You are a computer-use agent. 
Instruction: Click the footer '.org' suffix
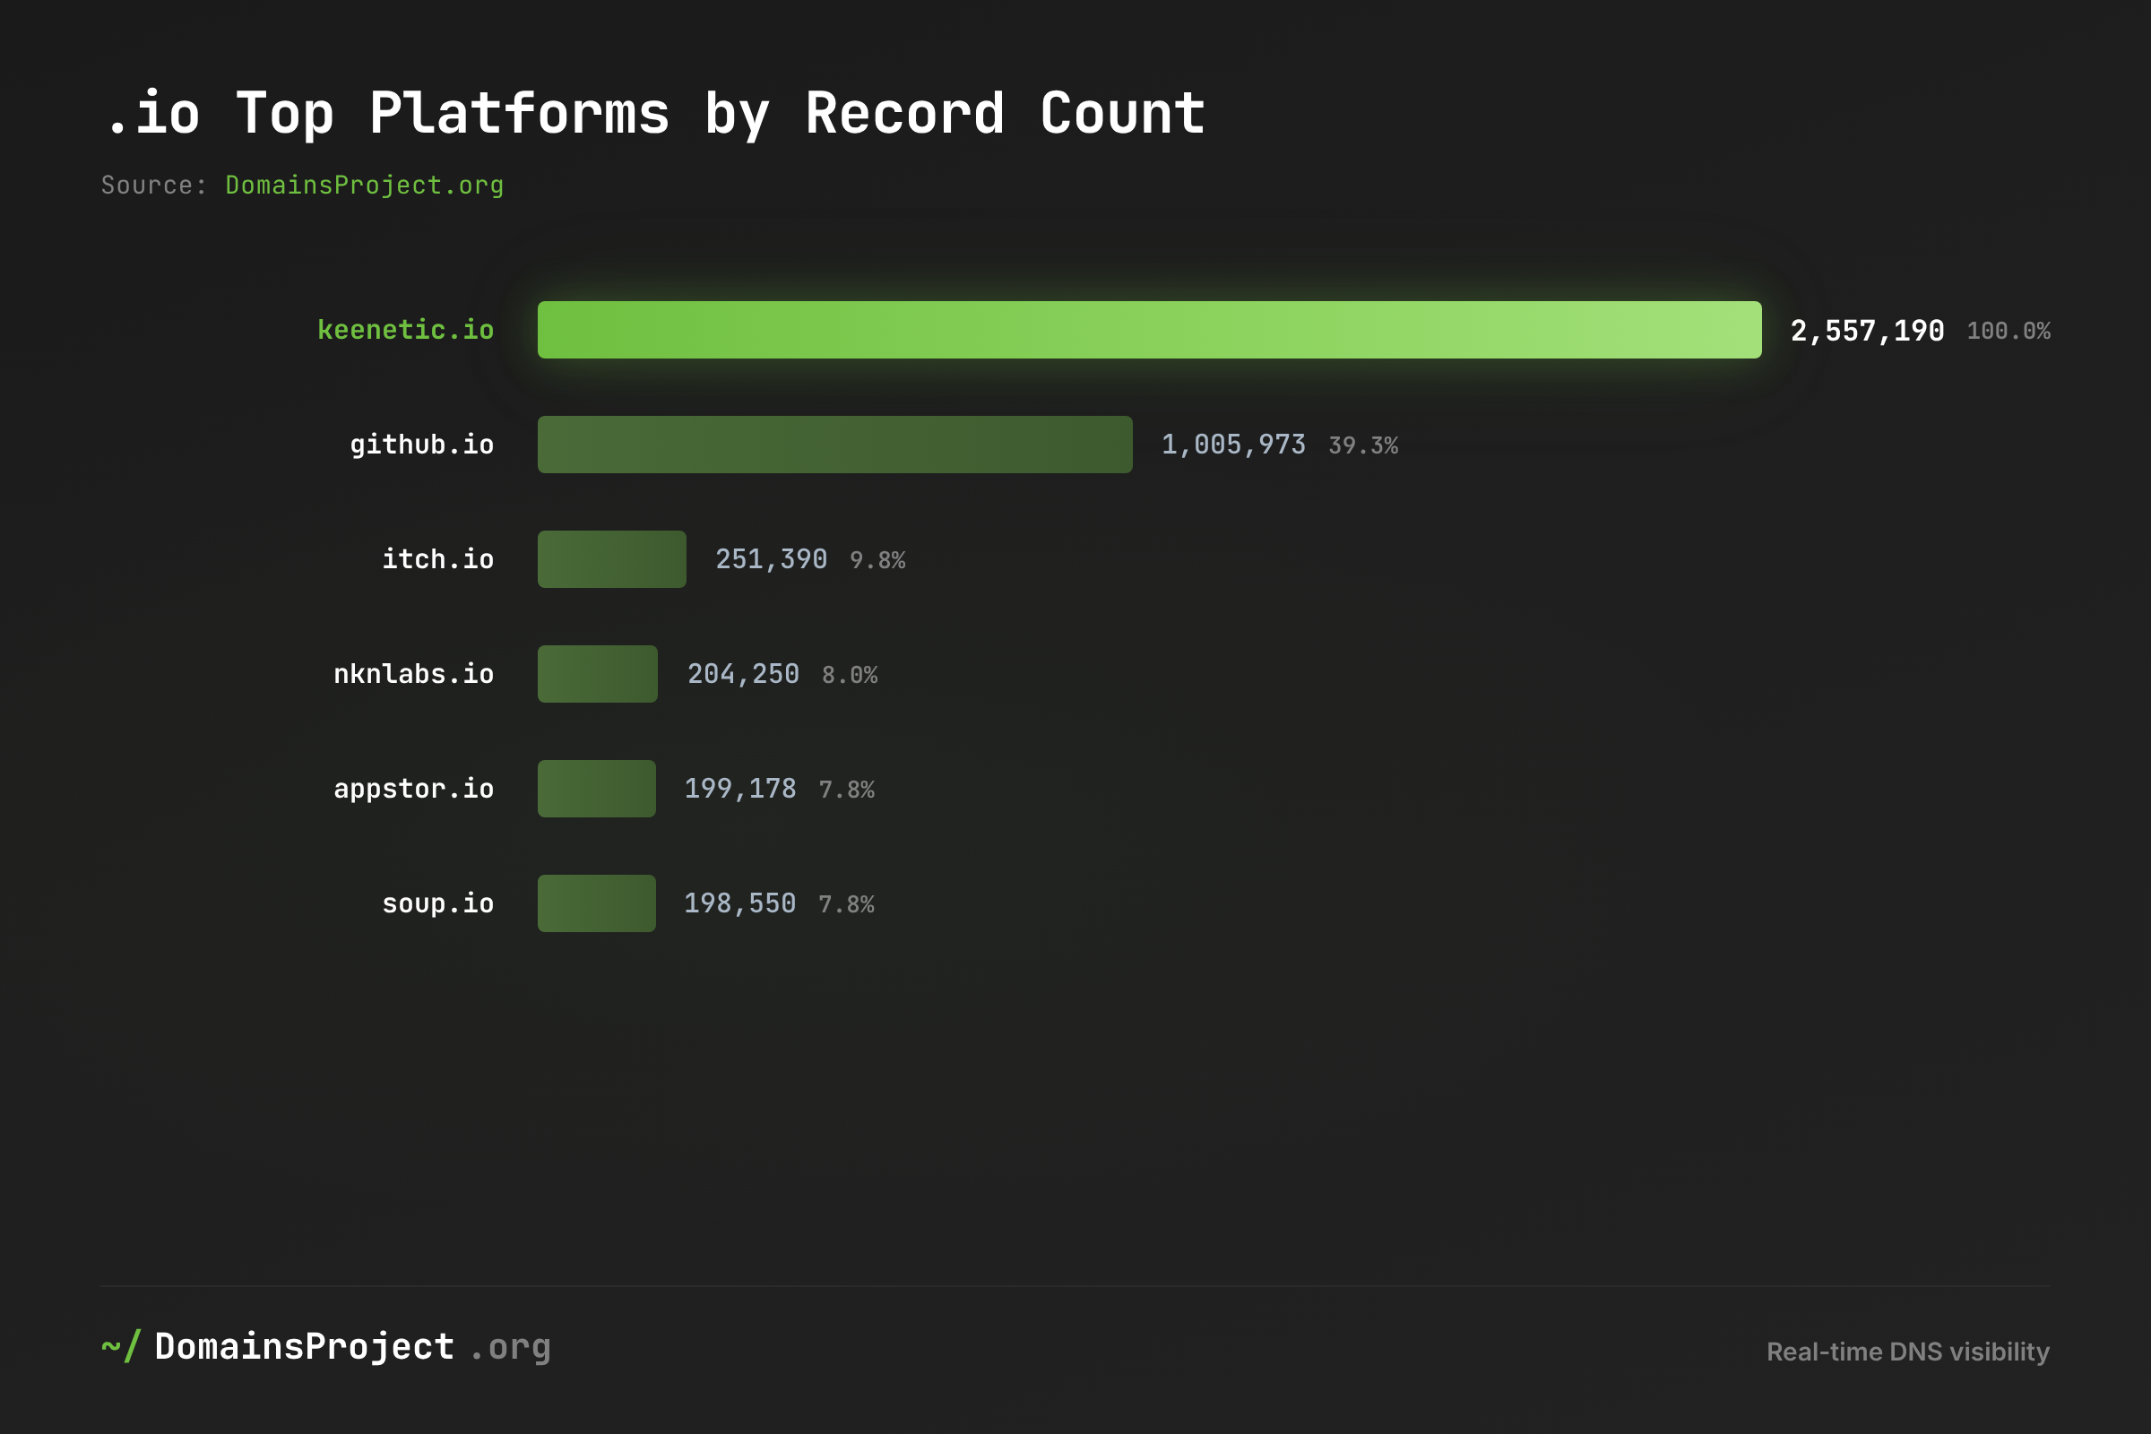[510, 1348]
